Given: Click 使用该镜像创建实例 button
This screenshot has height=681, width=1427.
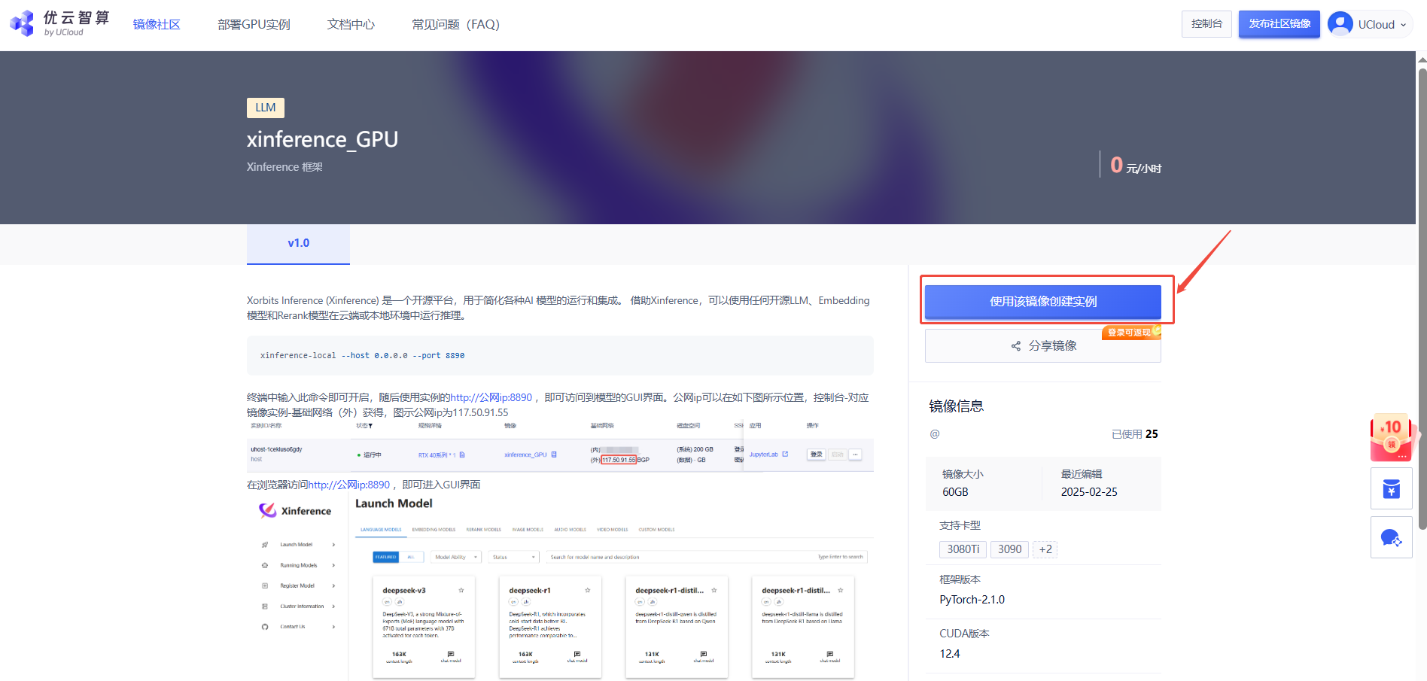Looking at the screenshot, I should pyautogui.click(x=1043, y=302).
